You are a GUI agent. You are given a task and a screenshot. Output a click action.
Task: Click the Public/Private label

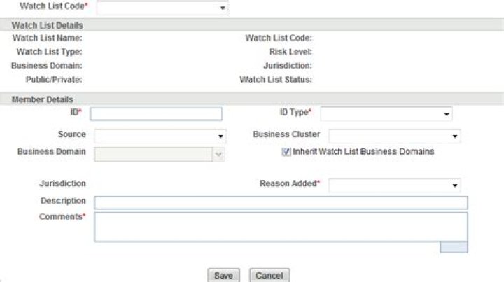tap(55, 79)
